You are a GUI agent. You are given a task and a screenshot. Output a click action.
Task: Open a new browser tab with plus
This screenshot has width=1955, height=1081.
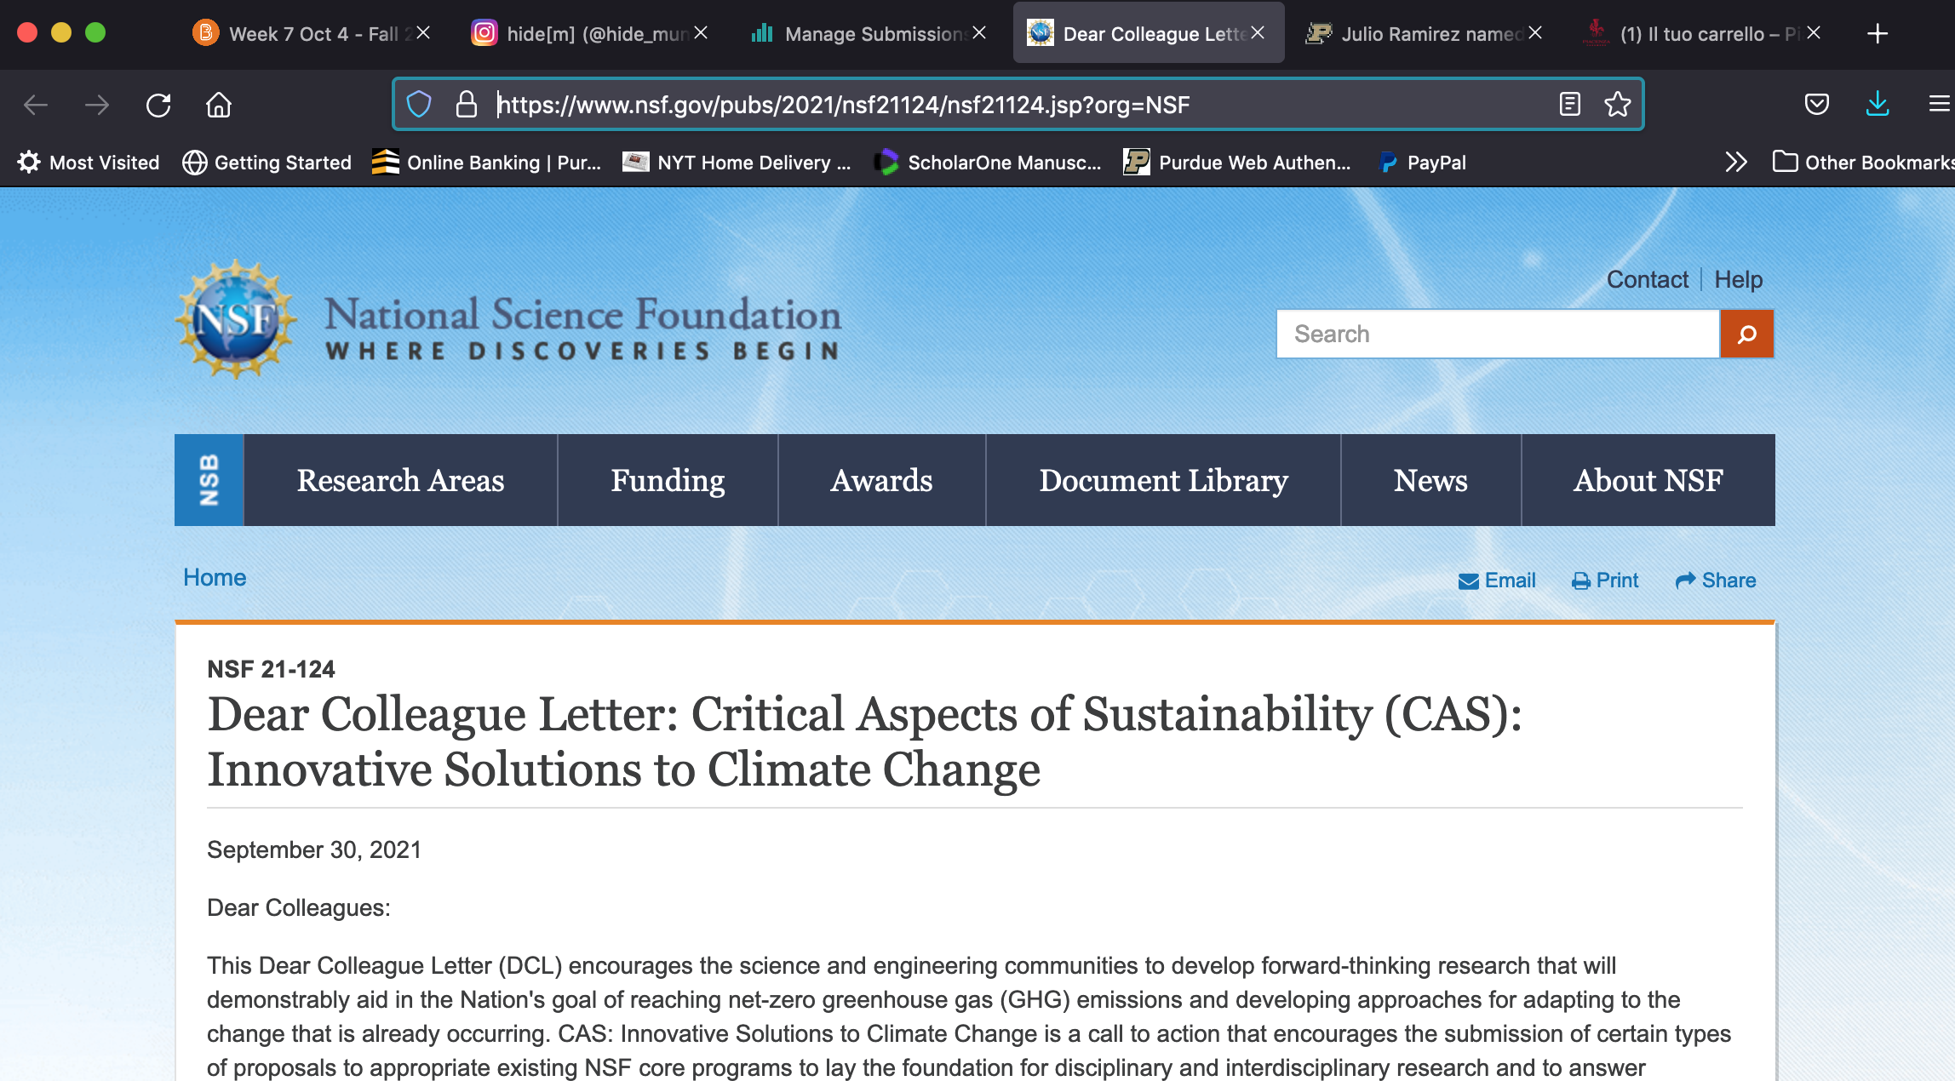point(1878,33)
